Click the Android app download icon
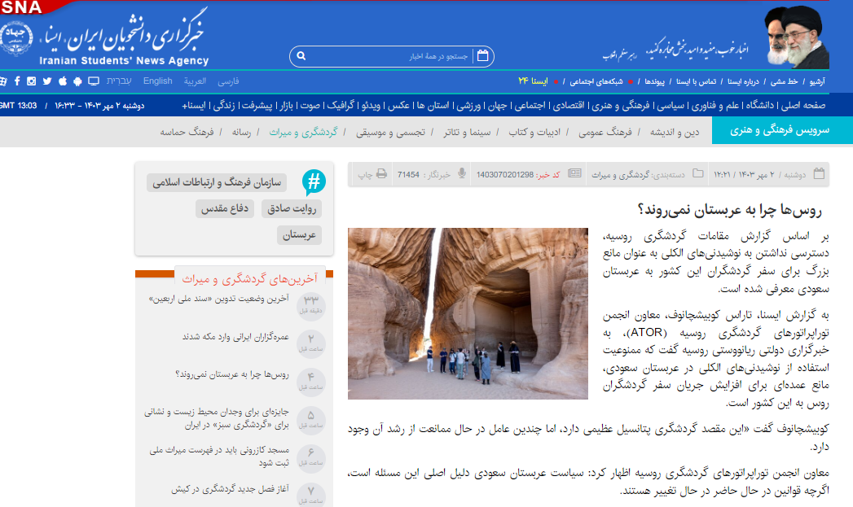 77,81
